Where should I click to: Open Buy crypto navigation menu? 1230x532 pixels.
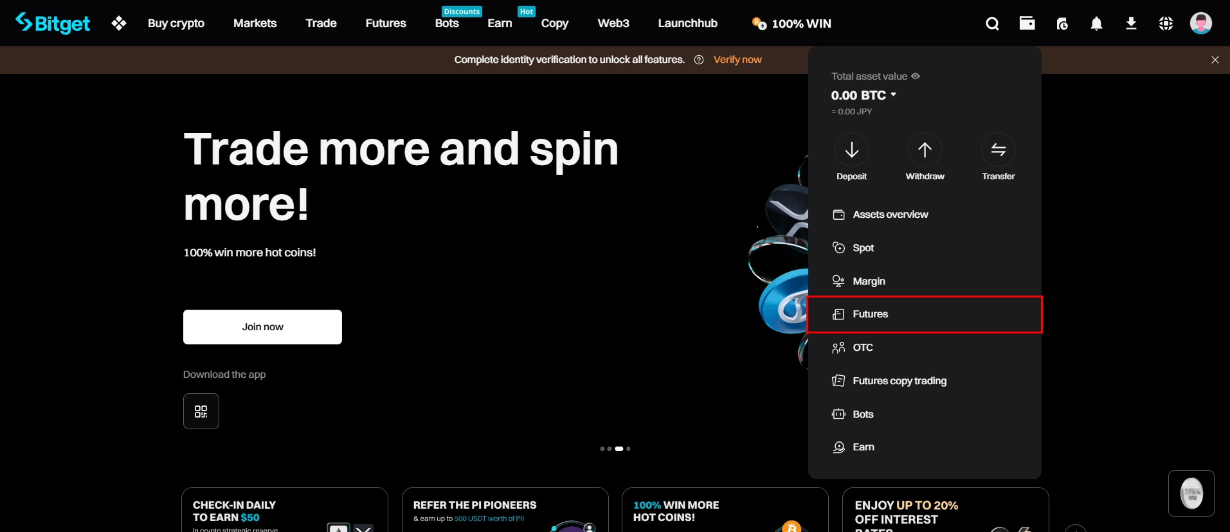pyautogui.click(x=176, y=23)
